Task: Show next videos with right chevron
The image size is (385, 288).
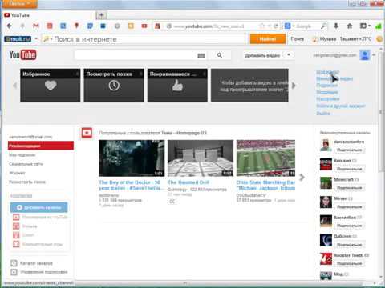Action: (x=302, y=177)
